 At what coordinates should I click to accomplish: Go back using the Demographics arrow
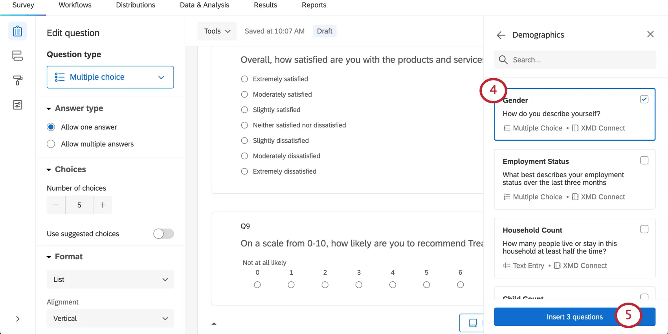pos(501,35)
